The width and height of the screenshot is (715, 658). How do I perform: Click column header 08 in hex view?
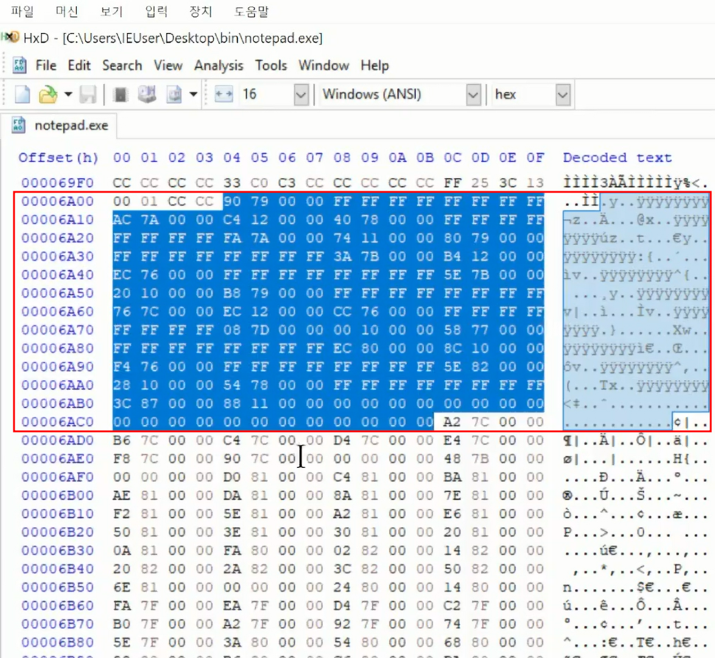click(342, 158)
